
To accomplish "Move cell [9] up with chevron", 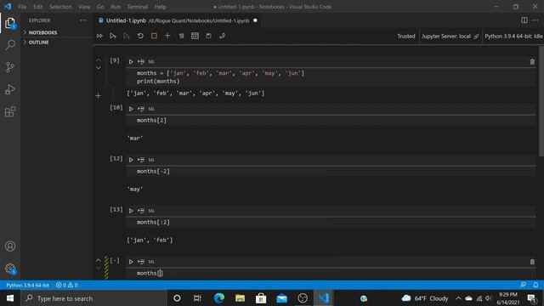I will click(x=99, y=60).
